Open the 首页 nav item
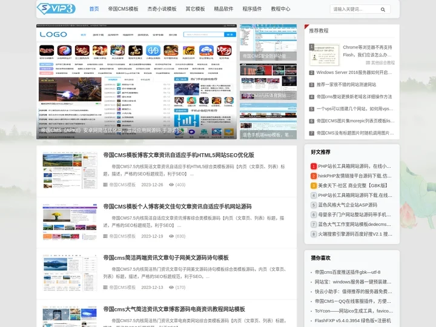This screenshot has height=327, width=436. (x=94, y=9)
